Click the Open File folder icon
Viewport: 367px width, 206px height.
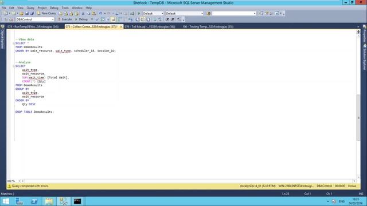(21, 14)
